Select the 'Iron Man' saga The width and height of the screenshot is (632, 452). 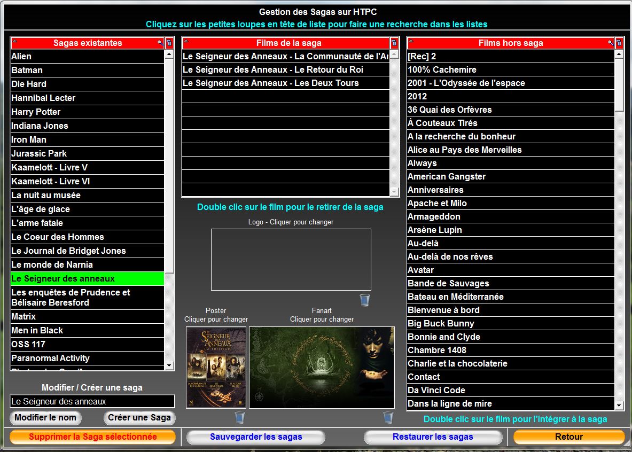click(x=88, y=140)
